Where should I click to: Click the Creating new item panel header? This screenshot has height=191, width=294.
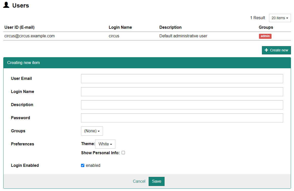pyautogui.click(x=23, y=62)
